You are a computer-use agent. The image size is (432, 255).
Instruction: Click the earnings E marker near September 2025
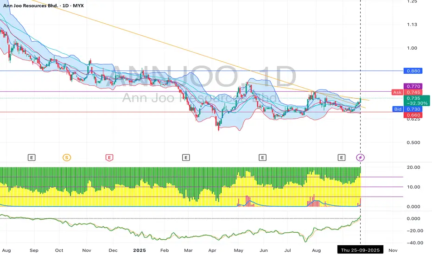click(x=341, y=158)
